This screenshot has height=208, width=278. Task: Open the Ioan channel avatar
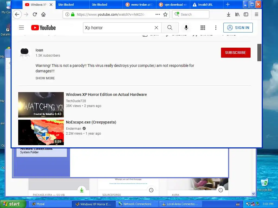[25, 53]
